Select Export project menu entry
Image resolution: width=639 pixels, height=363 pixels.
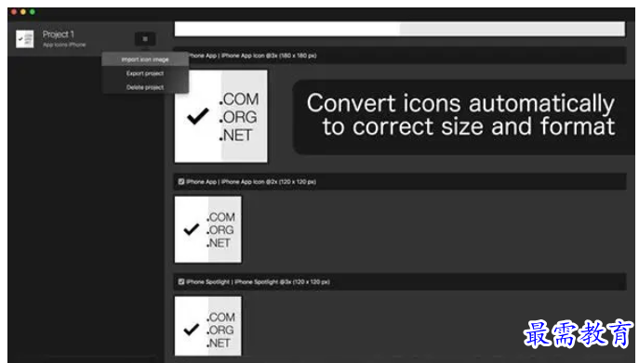click(145, 73)
